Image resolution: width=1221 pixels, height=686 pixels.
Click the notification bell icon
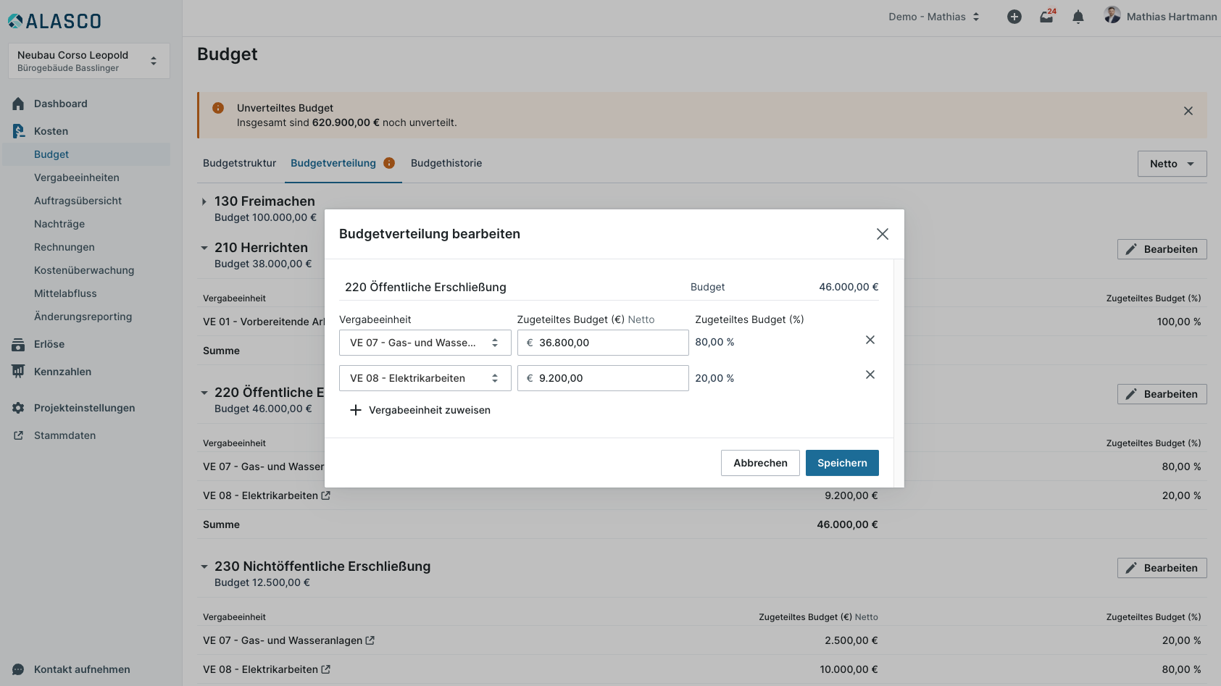coord(1078,17)
